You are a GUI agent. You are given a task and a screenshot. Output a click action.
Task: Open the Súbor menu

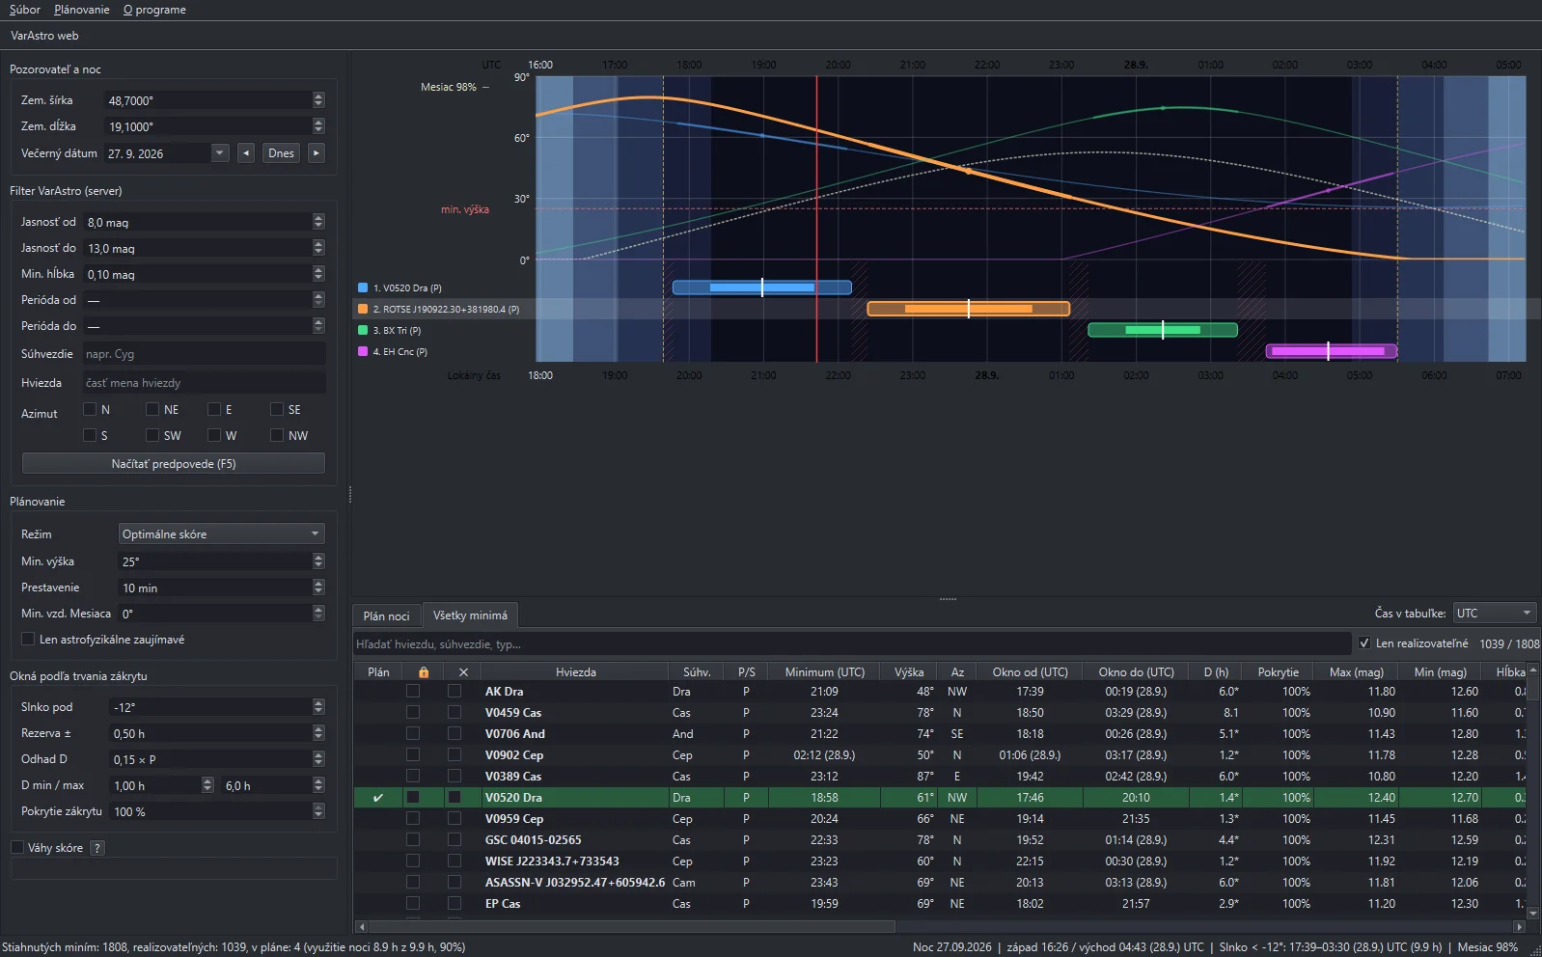pyautogui.click(x=25, y=10)
